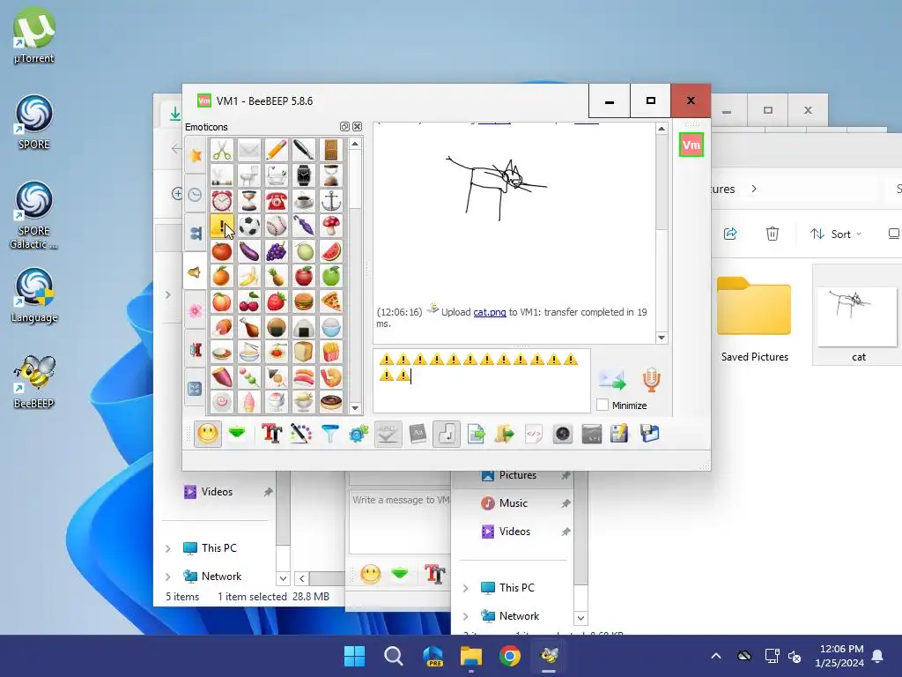The width and height of the screenshot is (902, 677).
Task: Open chat settings gear icon
Action: pos(358,434)
